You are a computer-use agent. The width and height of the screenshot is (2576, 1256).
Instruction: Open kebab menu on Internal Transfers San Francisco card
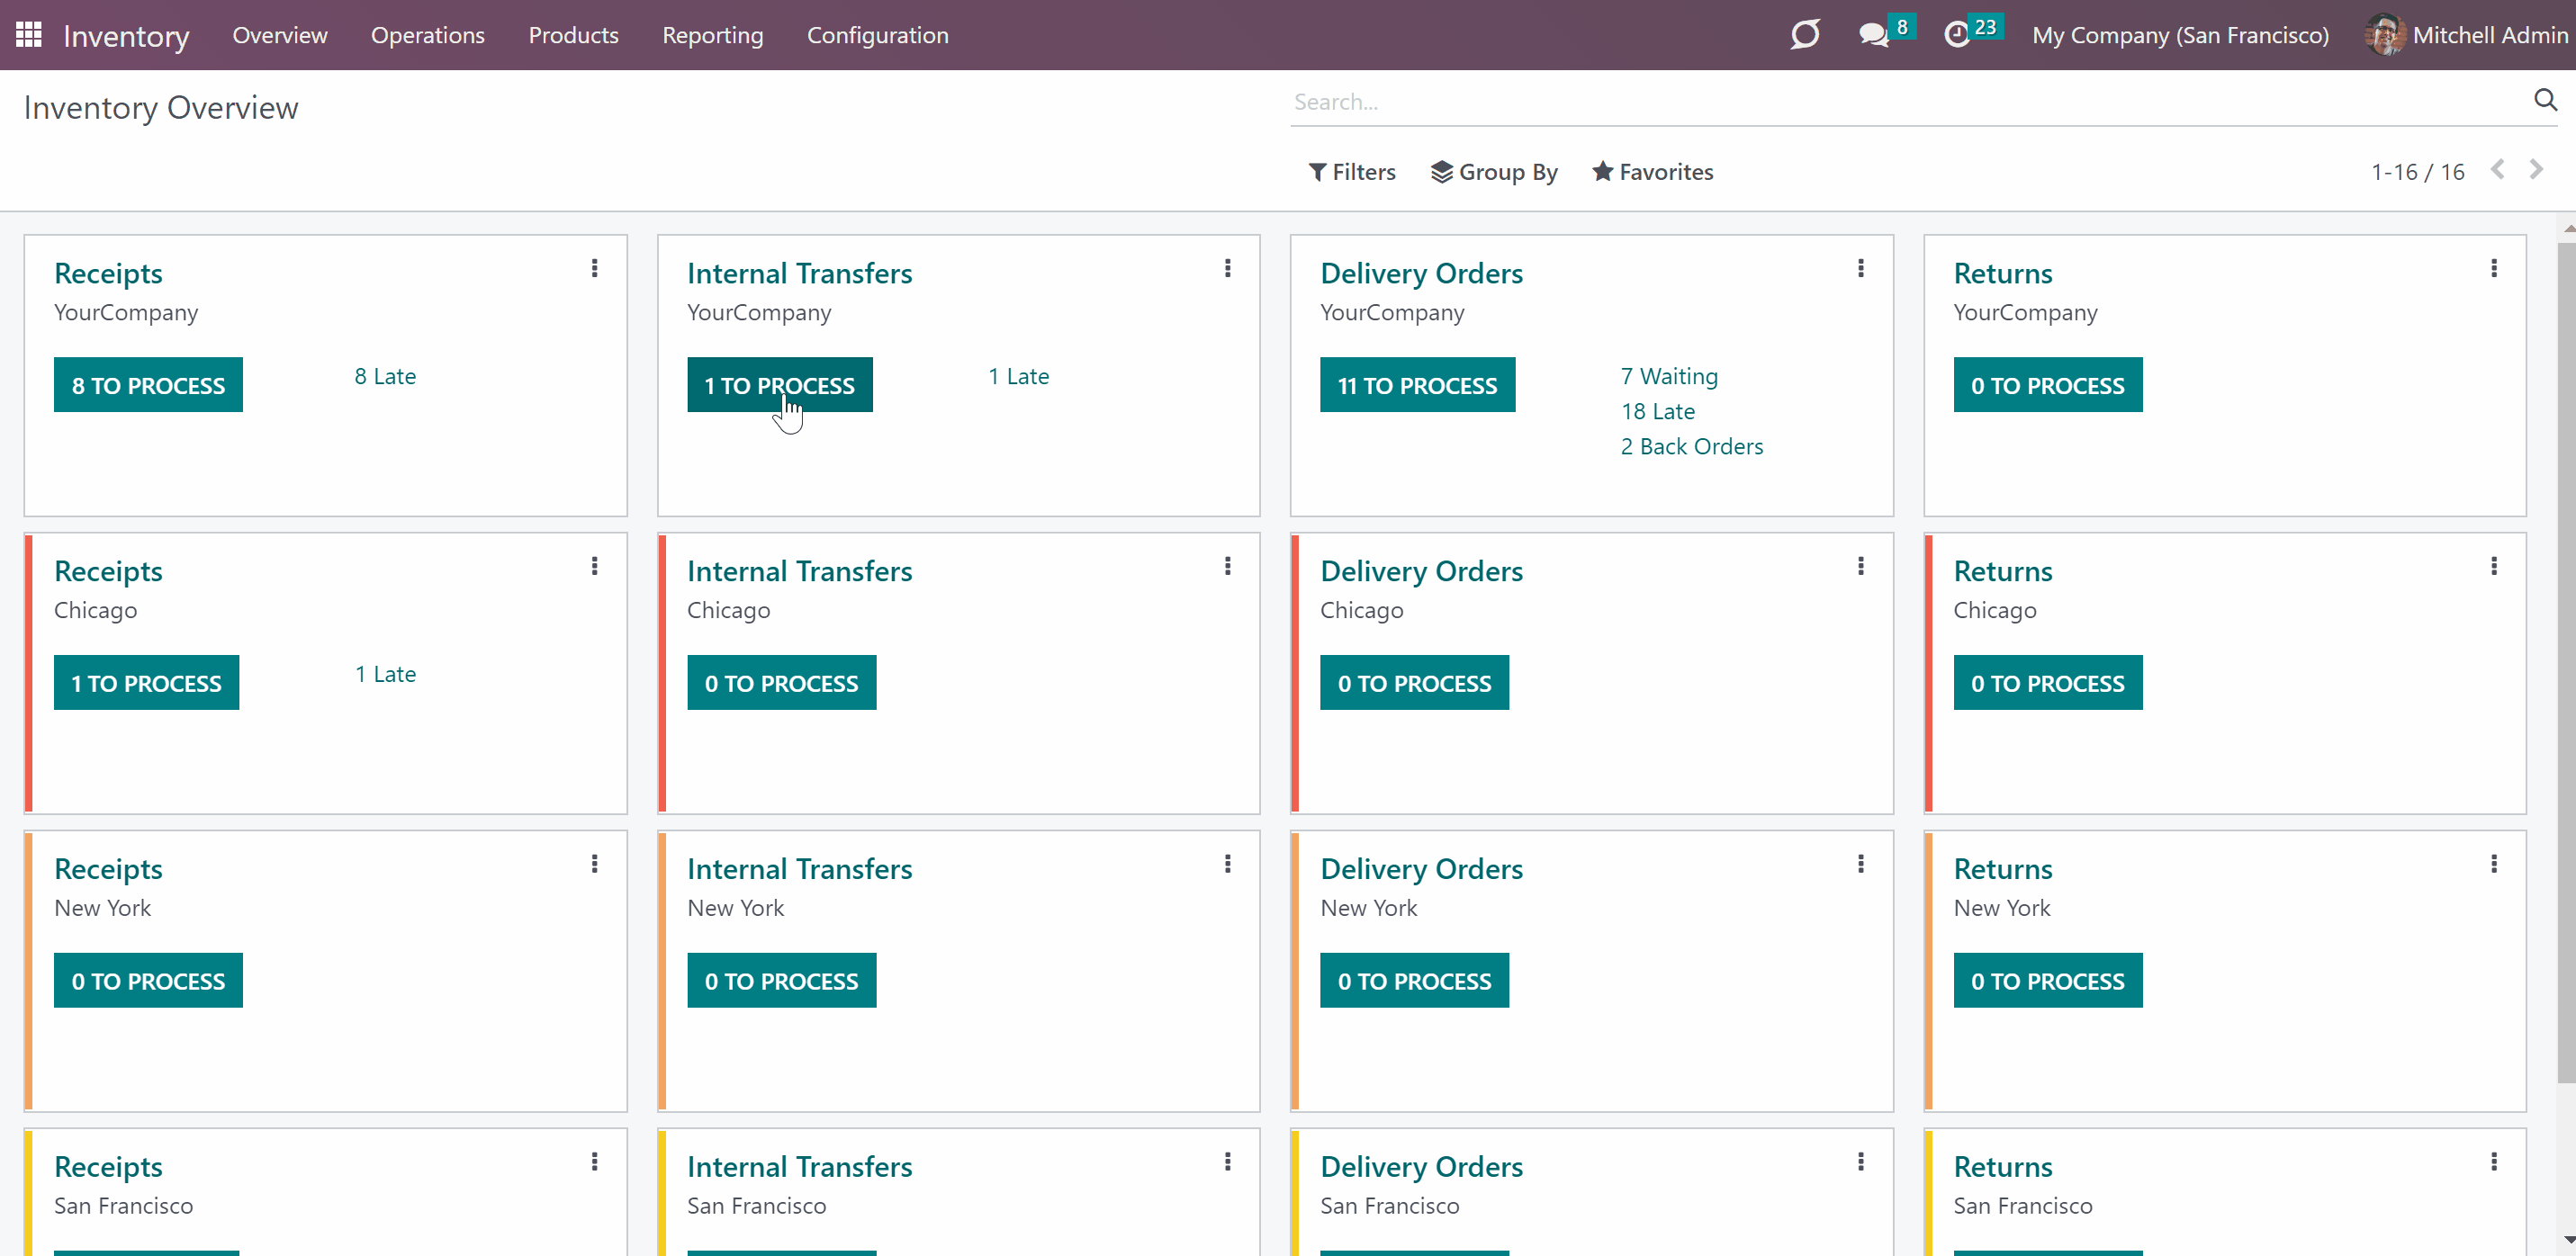1228,1162
